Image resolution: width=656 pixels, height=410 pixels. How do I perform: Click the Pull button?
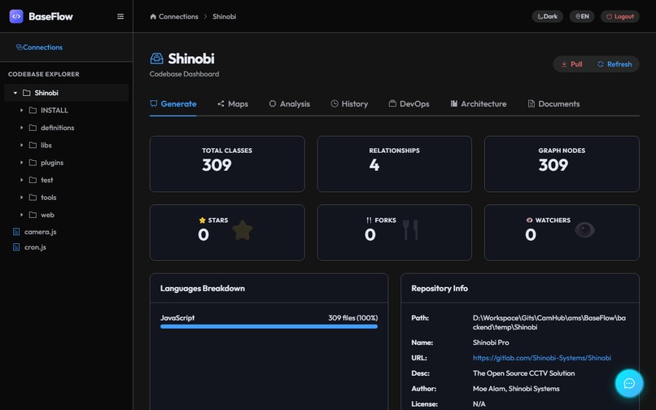click(x=571, y=64)
